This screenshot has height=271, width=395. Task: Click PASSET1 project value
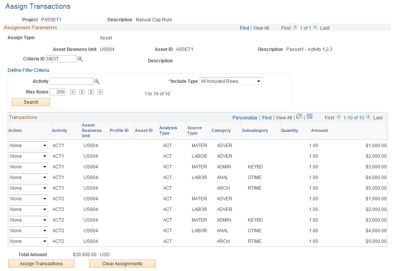51,20
